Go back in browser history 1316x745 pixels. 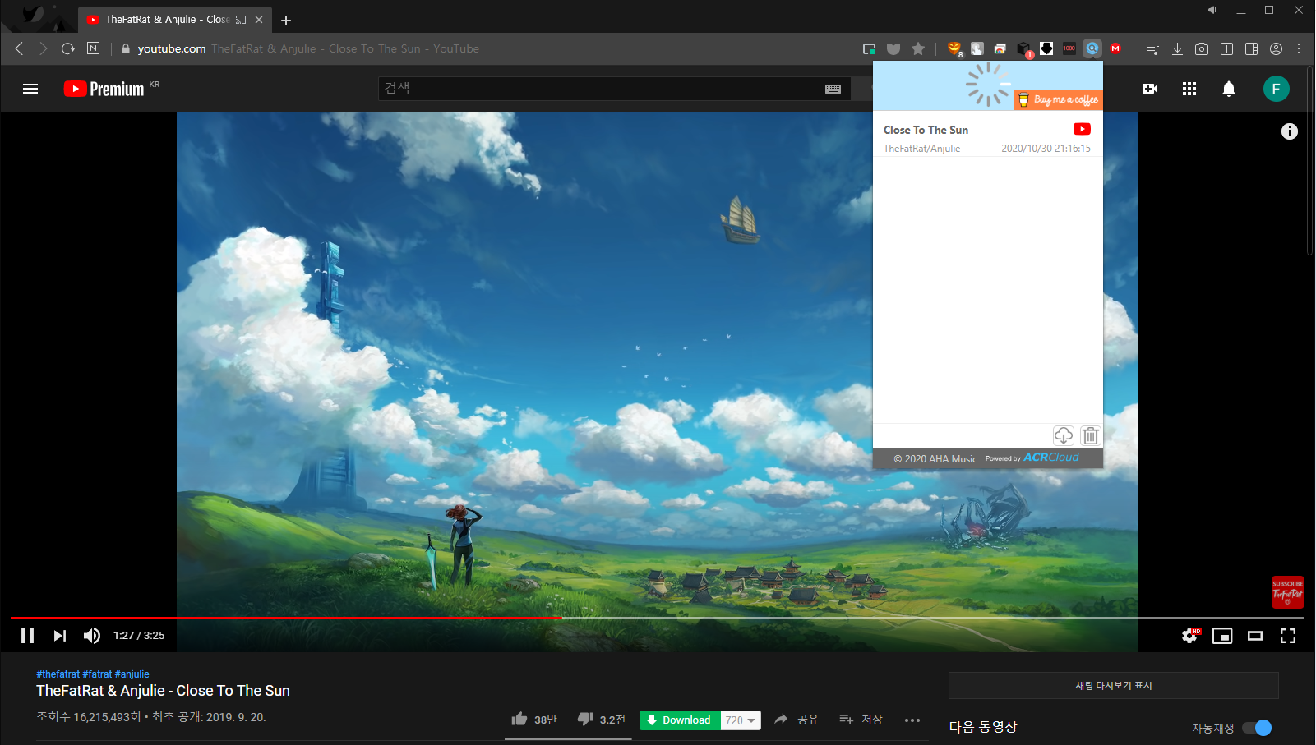(19, 48)
